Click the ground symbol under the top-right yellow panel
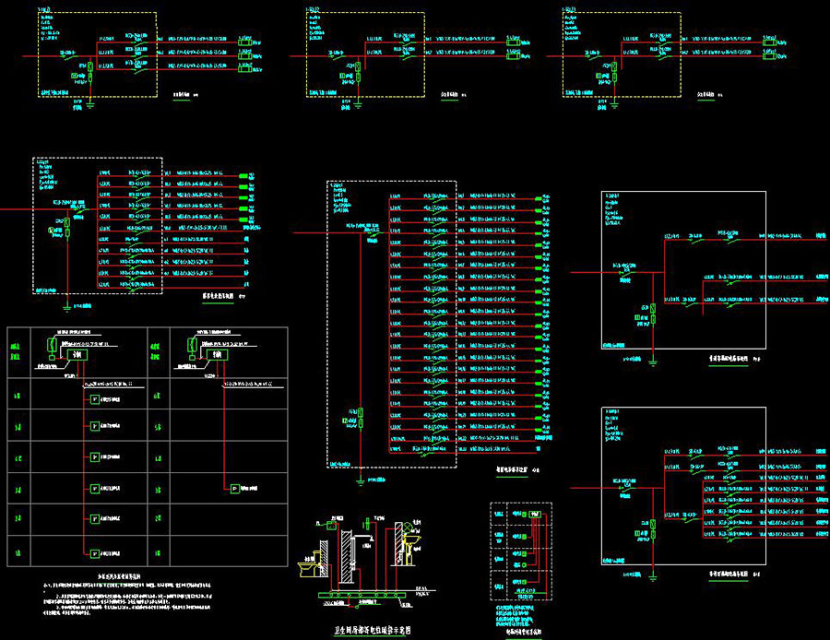The width and height of the screenshot is (830, 640). [614, 105]
